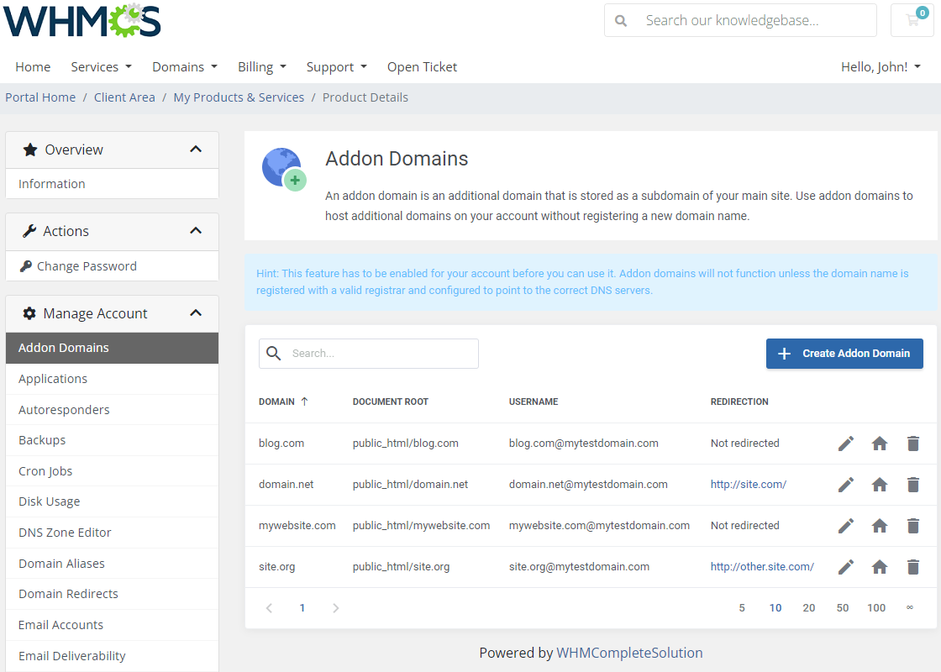Screen dimensions: 941x672
Task: Select Email Deliverability in sidebar
Action: coord(113,656)
